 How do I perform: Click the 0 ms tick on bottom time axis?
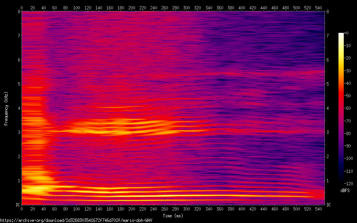click(x=22, y=209)
